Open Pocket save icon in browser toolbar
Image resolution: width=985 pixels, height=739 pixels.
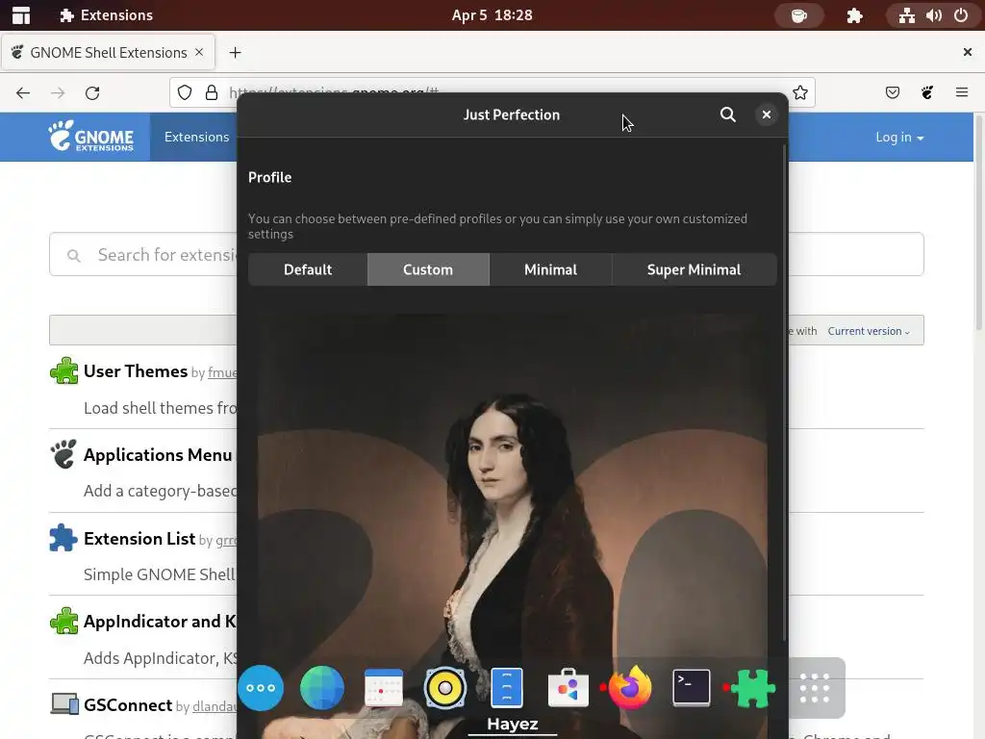(x=892, y=93)
